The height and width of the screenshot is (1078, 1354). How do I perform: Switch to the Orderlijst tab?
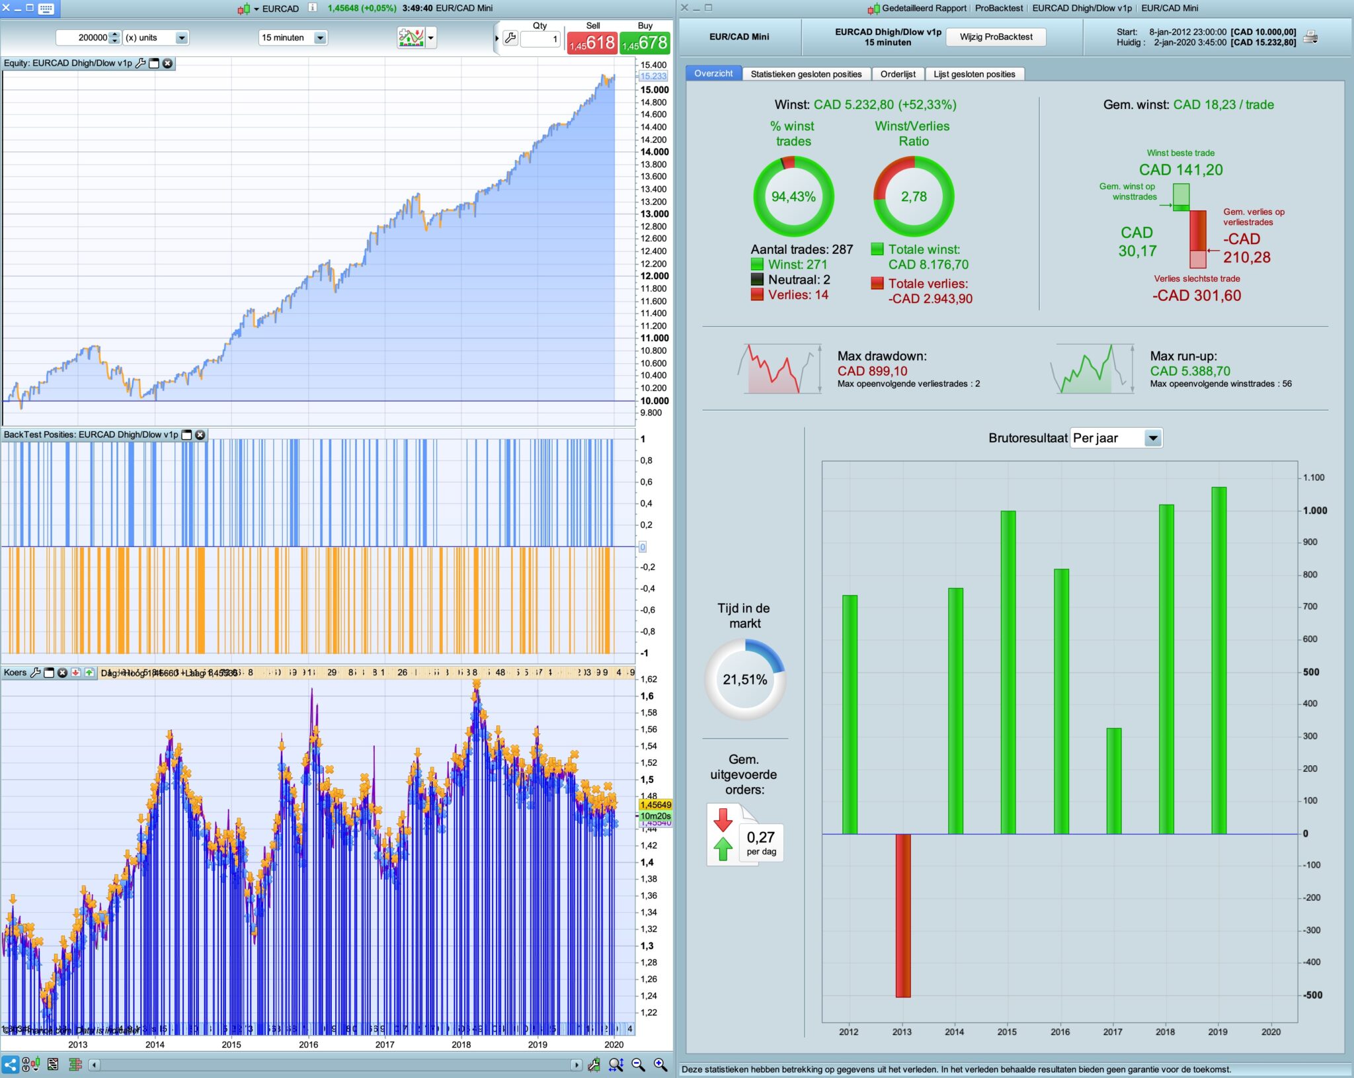(x=897, y=74)
